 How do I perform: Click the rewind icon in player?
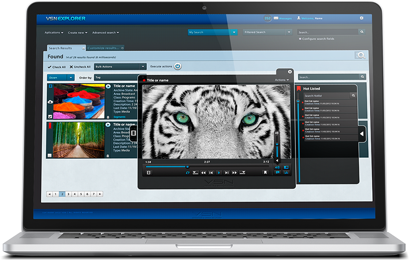(x=203, y=173)
